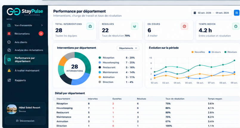Click the Résolues data point at 09 oct.

tap(234, 61)
